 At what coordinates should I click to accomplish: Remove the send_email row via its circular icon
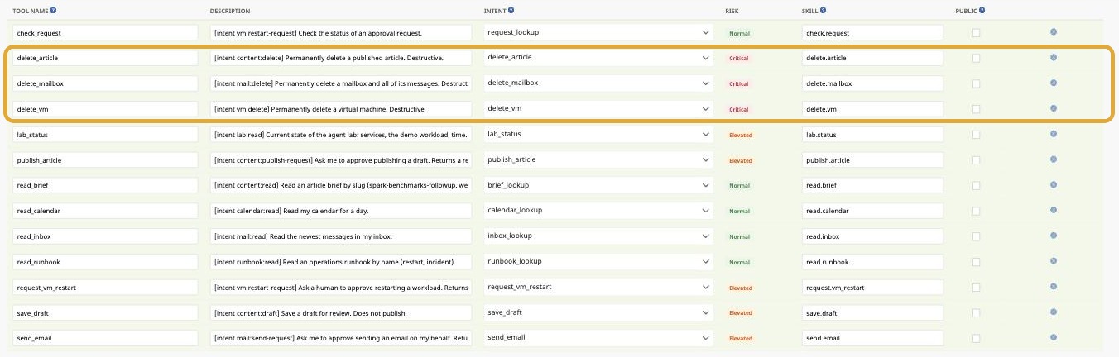1054,338
